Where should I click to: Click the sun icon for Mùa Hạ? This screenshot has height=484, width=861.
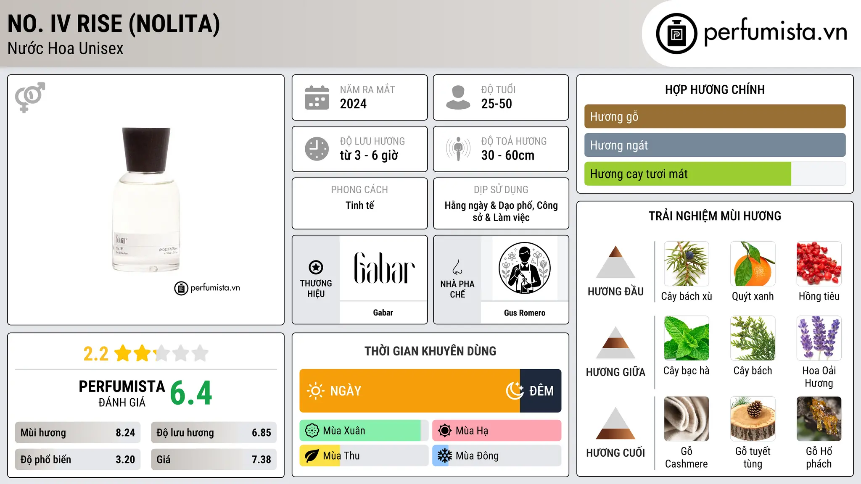coord(445,431)
